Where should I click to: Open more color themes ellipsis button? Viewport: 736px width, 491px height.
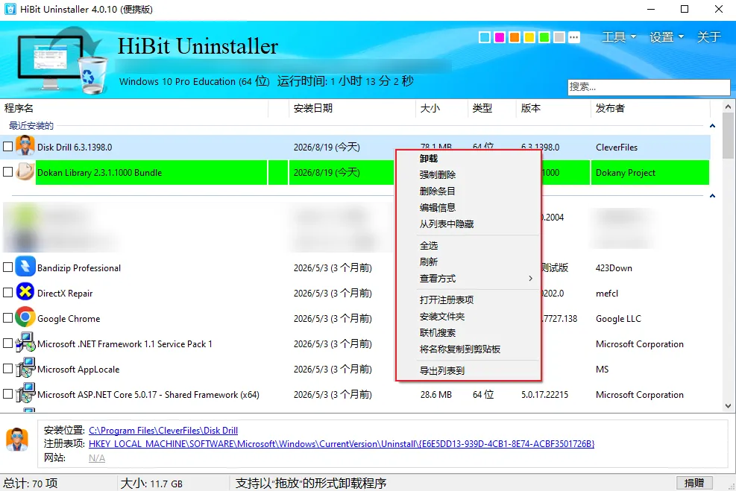tap(573, 37)
